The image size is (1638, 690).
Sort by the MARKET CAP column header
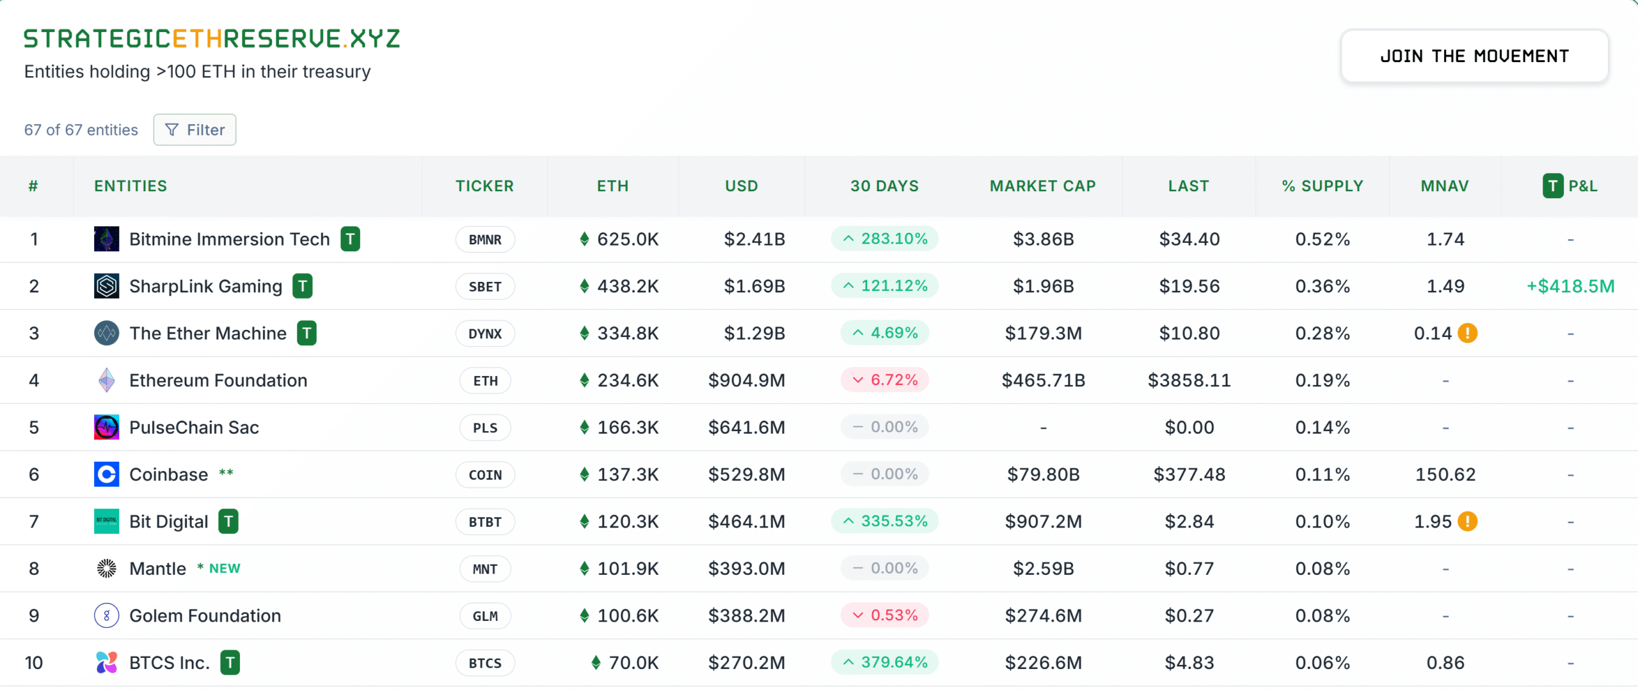coord(1042,185)
